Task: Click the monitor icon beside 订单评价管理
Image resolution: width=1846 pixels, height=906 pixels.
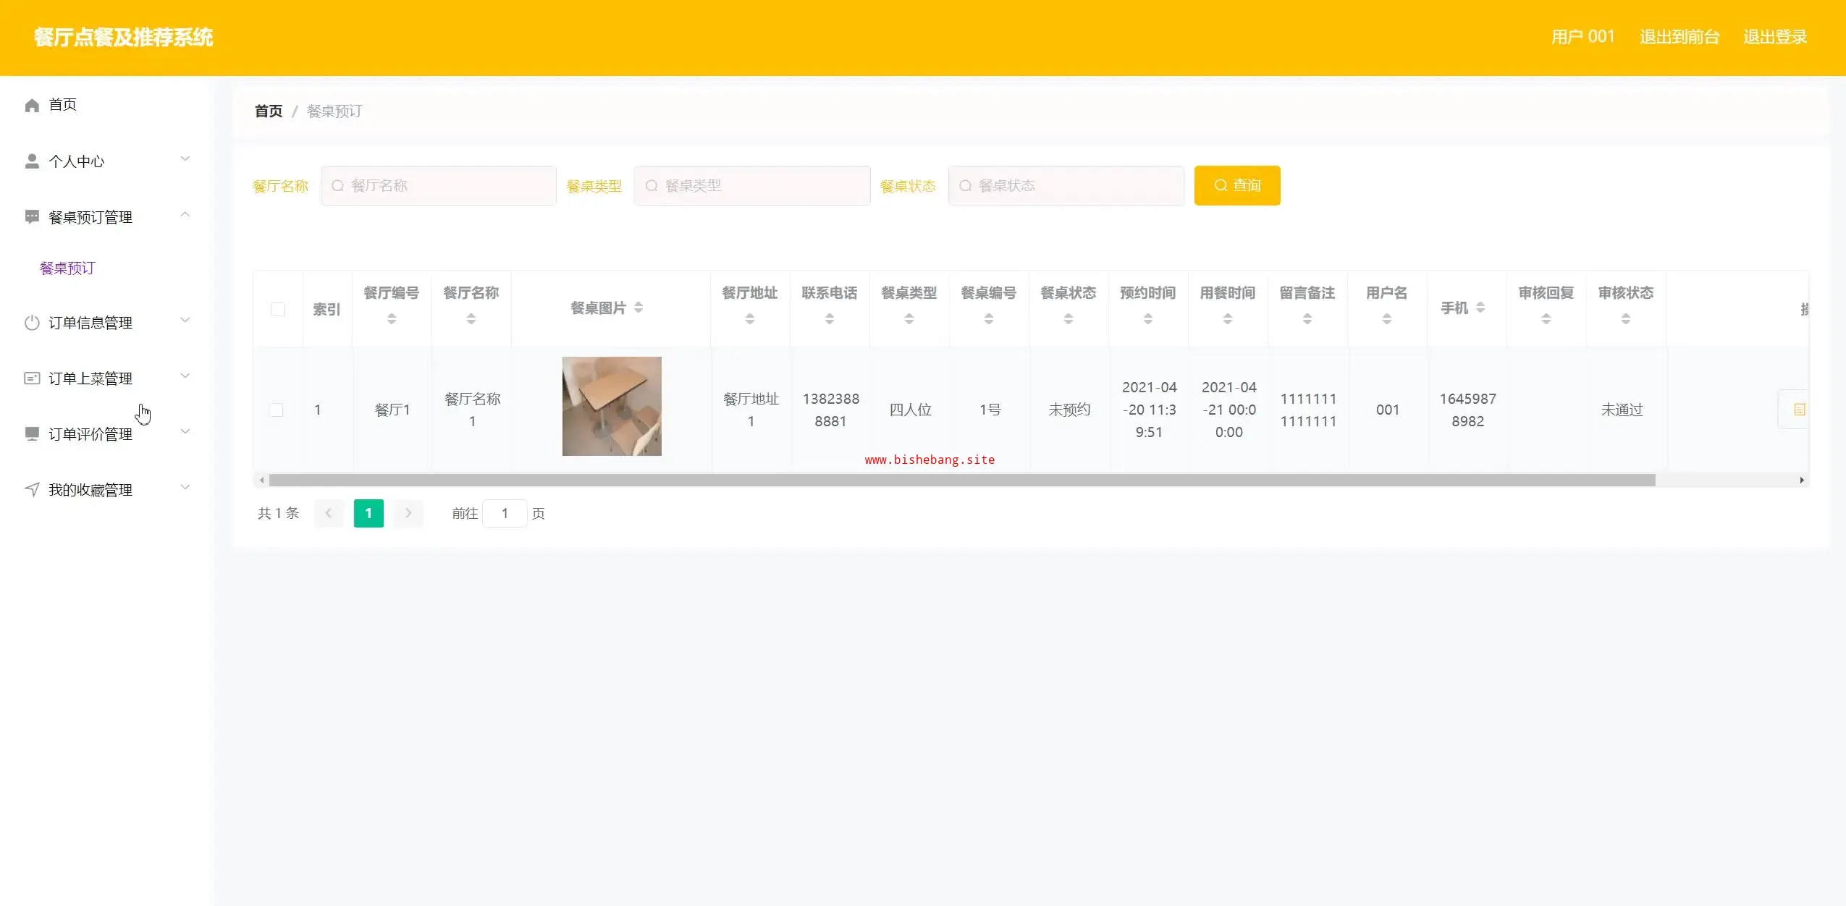Action: pos(32,434)
